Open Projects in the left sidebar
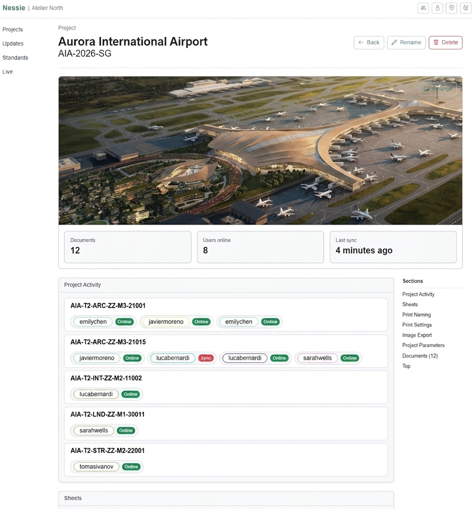Image resolution: width=472 pixels, height=509 pixels. (x=13, y=30)
